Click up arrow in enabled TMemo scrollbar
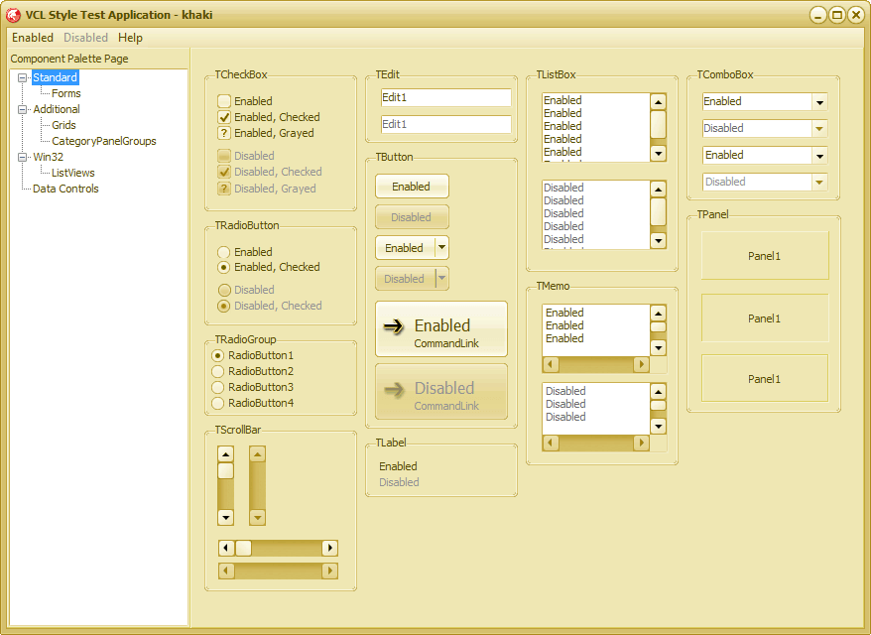871x635 pixels. pos(658,312)
